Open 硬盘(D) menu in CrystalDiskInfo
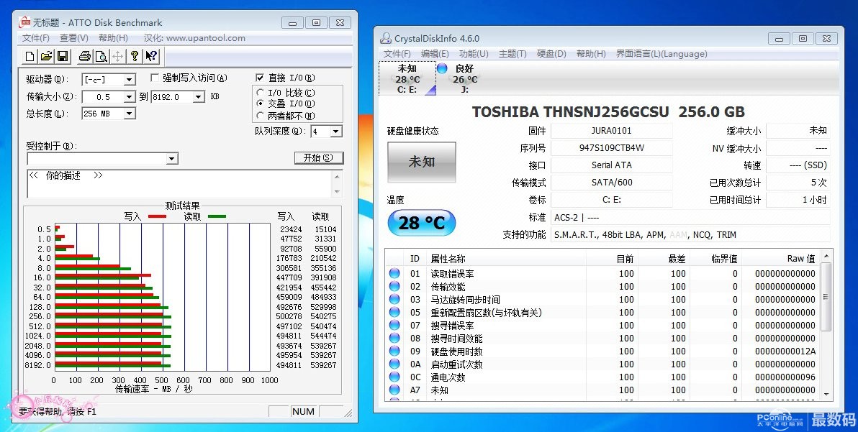 click(551, 53)
